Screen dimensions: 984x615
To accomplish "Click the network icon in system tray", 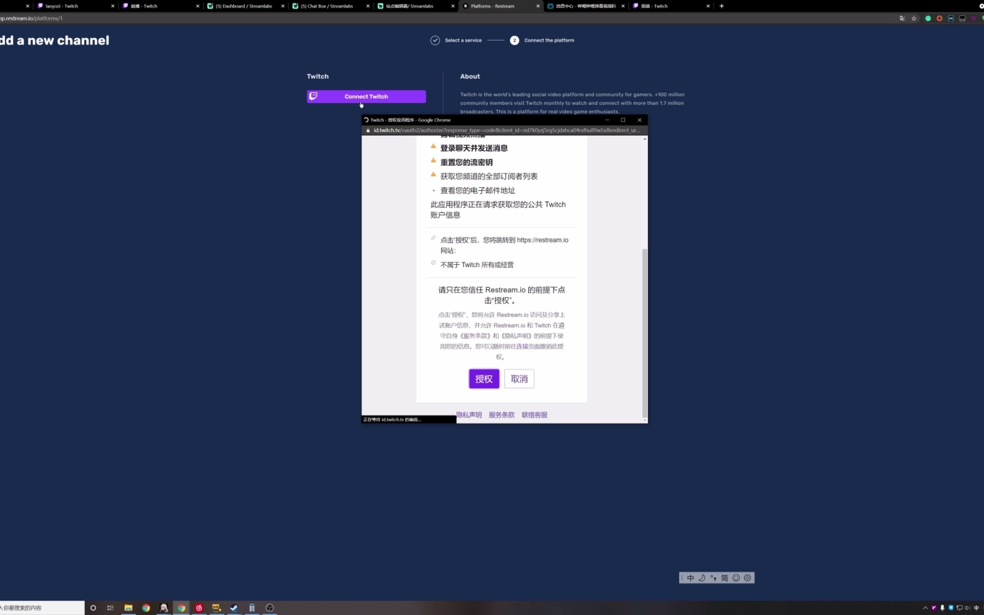I will (959, 608).
